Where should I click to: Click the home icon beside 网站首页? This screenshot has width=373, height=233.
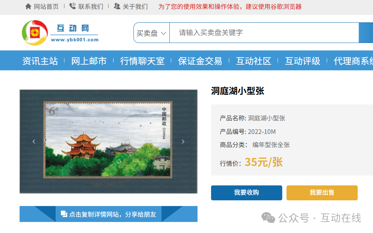(28, 6)
